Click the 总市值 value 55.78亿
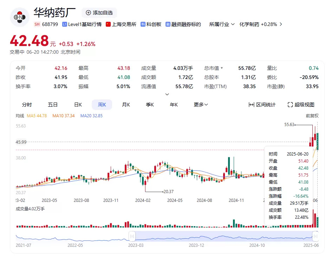 pyautogui.click(x=247, y=68)
